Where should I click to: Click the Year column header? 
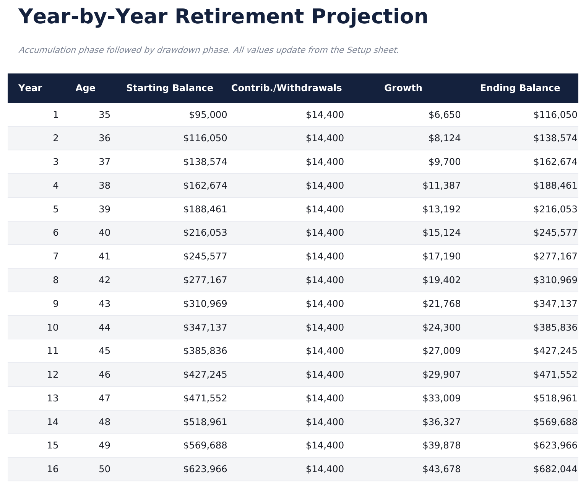click(x=30, y=88)
